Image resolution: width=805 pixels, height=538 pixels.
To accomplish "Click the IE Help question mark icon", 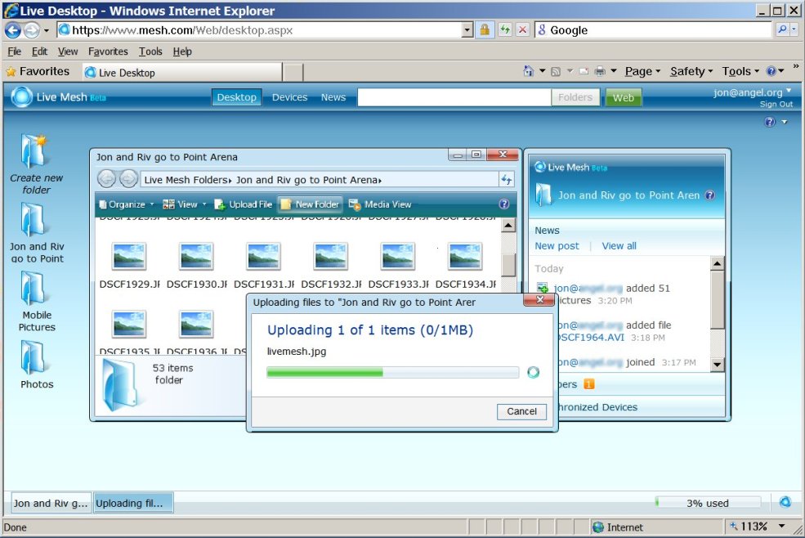I will tap(771, 71).
